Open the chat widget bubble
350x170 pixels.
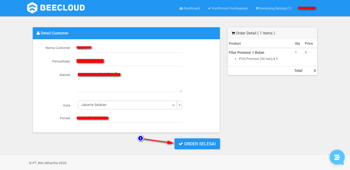(x=337, y=157)
